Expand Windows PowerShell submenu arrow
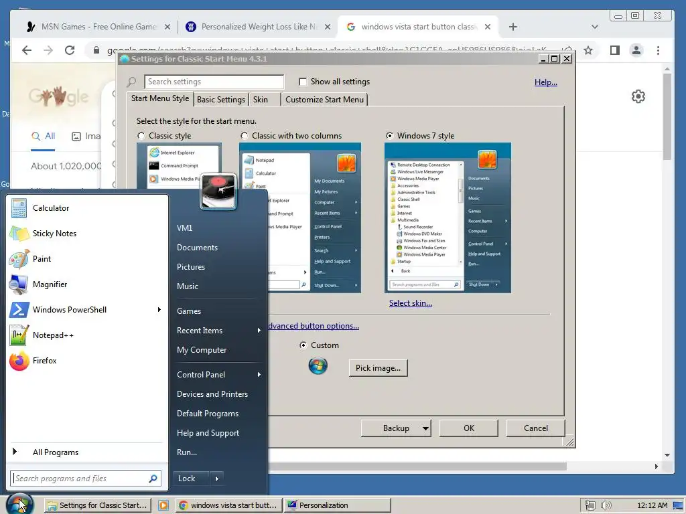This screenshot has width=686, height=514. (x=159, y=309)
